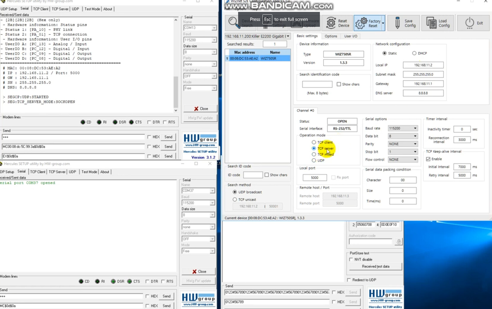Viewport: 492px width, 309px height.
Task: Open Test Mode tab in lower Hercules window
Action: (89, 172)
